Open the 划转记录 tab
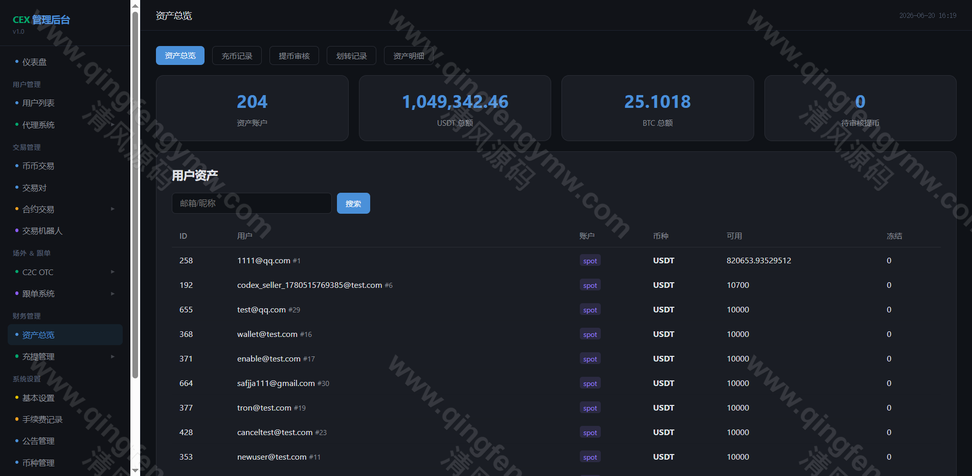The height and width of the screenshot is (476, 972). click(351, 56)
